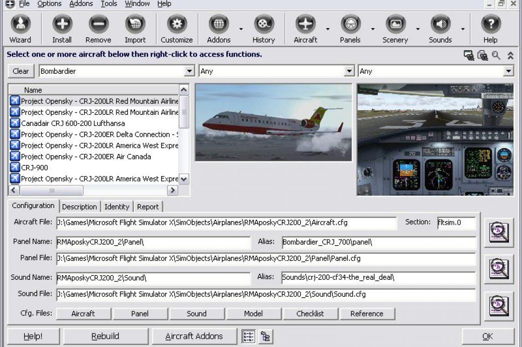Open the Customize gear tool

[x=177, y=29]
